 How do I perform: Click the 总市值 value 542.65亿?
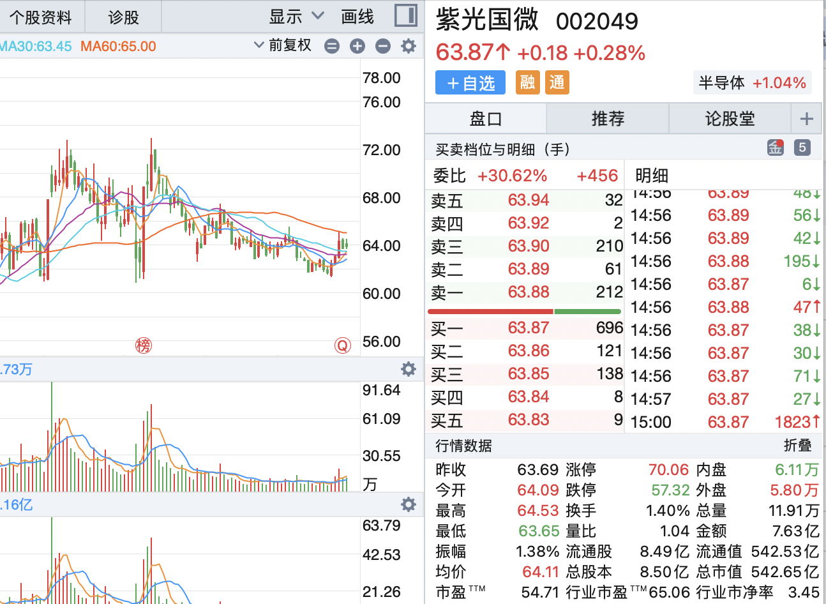(785, 571)
